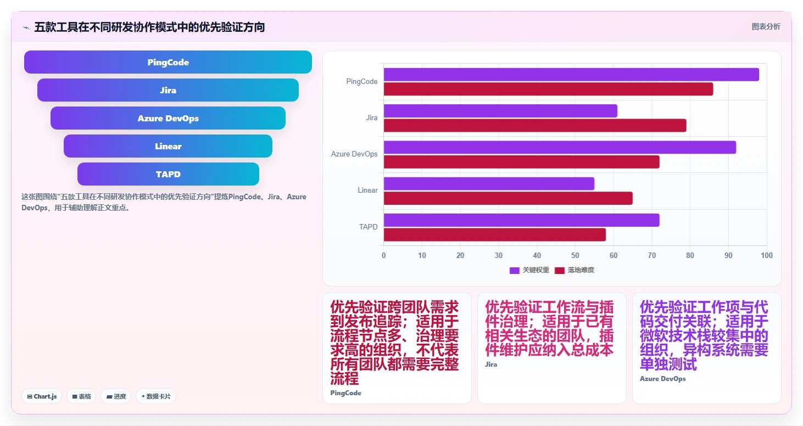
Task: Click Jira's purple 关键权重 bar
Action: coord(500,111)
